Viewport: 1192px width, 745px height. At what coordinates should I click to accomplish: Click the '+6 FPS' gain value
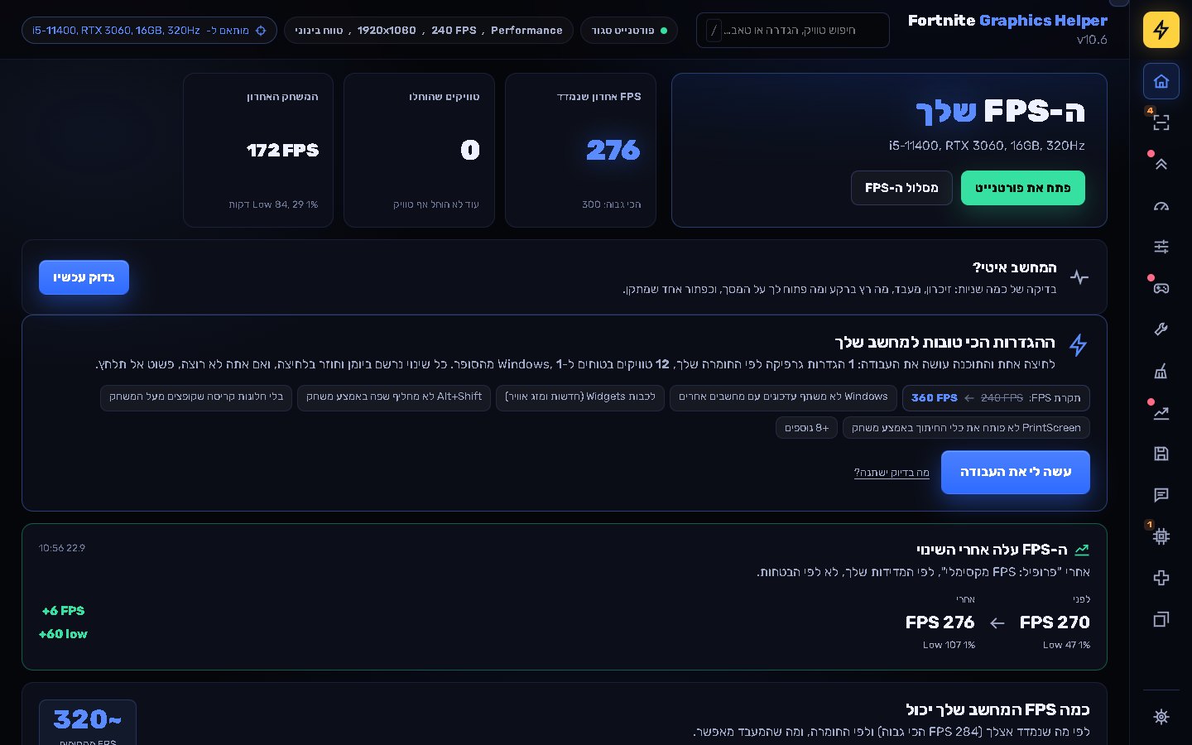[x=63, y=611]
